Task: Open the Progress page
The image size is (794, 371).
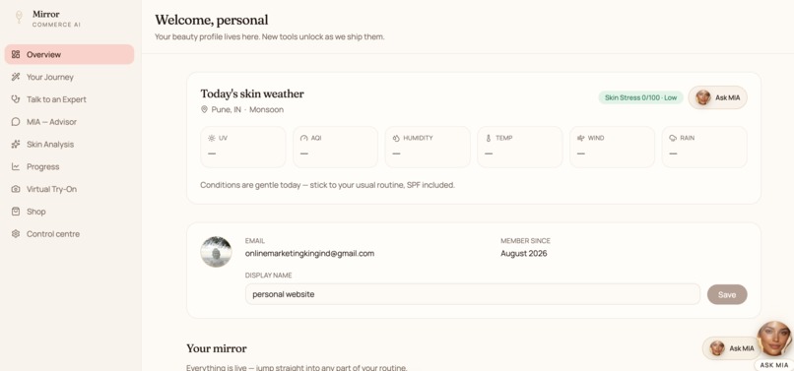Action: [x=69, y=166]
